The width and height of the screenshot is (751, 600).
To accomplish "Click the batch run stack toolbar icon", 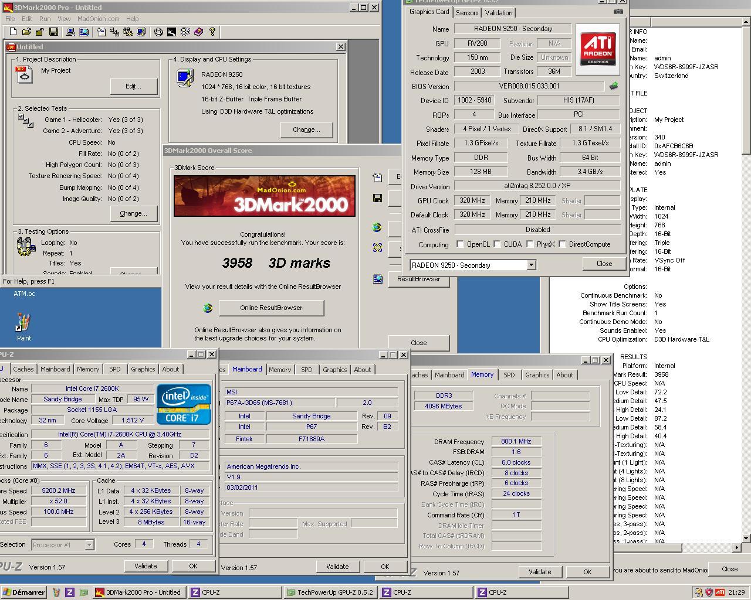I will 185,32.
